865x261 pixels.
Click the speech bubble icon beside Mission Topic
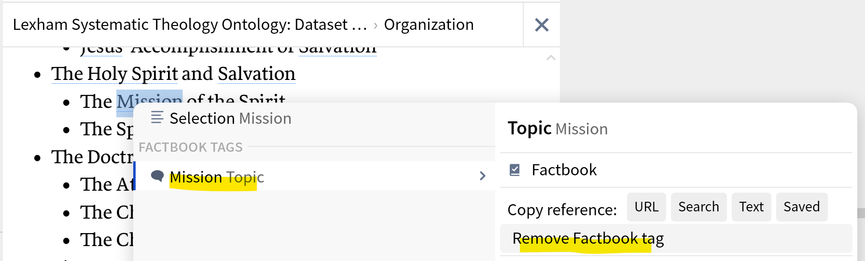click(x=157, y=176)
